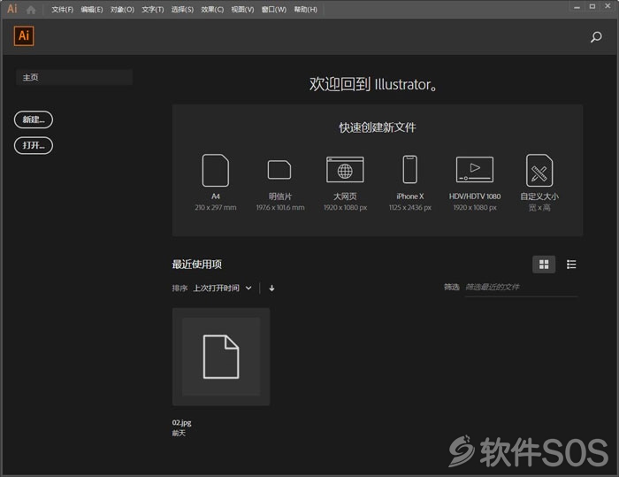Image resolution: width=619 pixels, height=477 pixels.
Task: Open the 窗口(W) menu
Action: tap(274, 10)
